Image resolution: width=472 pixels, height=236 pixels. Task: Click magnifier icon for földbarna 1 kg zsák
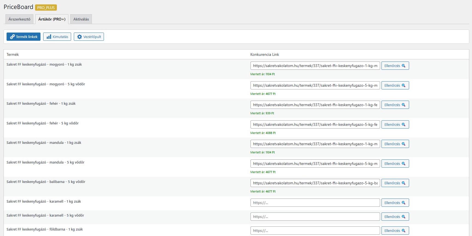[x=403, y=231]
